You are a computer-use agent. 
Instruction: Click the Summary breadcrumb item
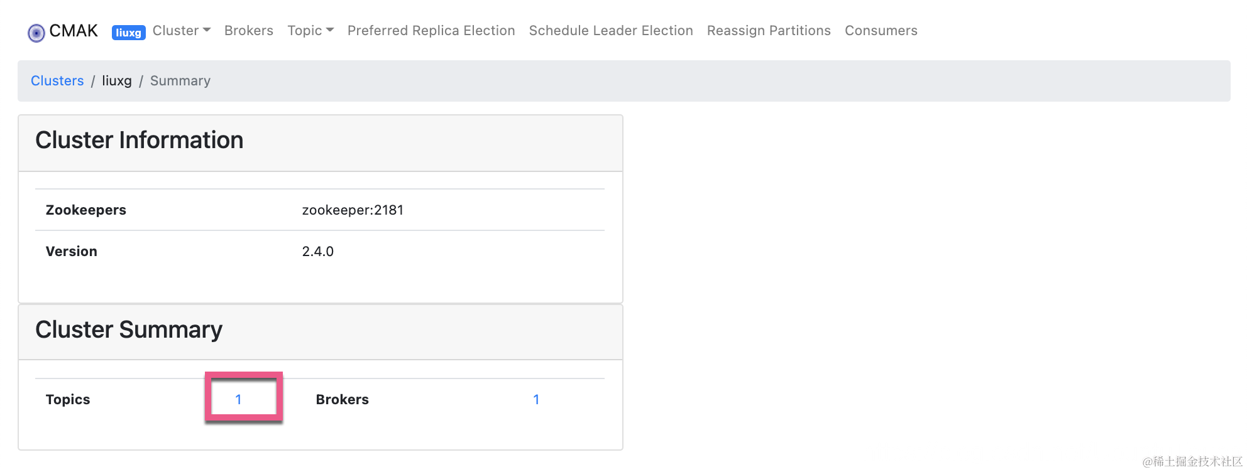point(180,81)
